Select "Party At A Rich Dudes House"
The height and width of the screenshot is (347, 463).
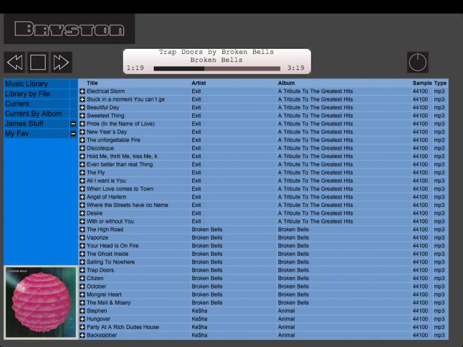(123, 327)
